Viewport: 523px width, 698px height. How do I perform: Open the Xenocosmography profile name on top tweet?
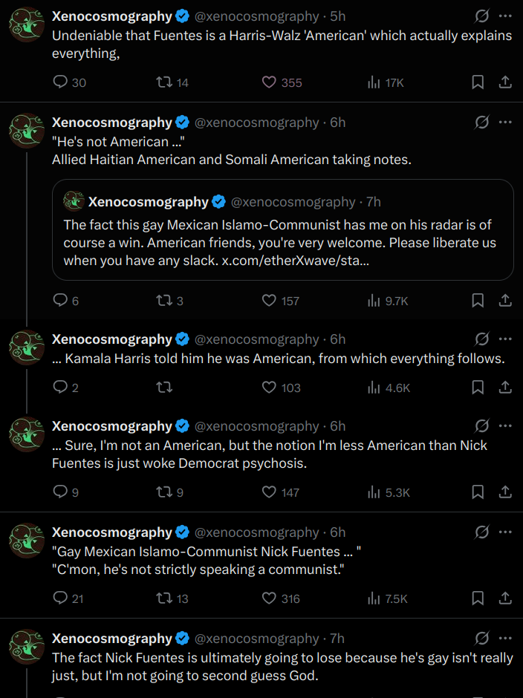(x=111, y=16)
